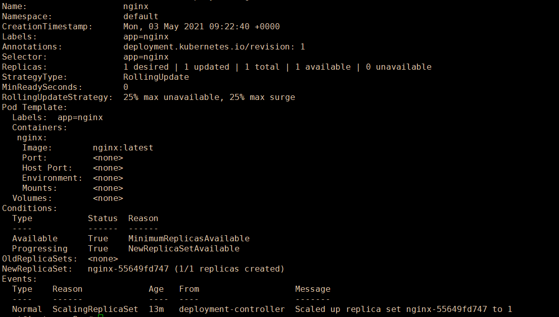Click the 'nginx:latest' image value

(x=123, y=148)
